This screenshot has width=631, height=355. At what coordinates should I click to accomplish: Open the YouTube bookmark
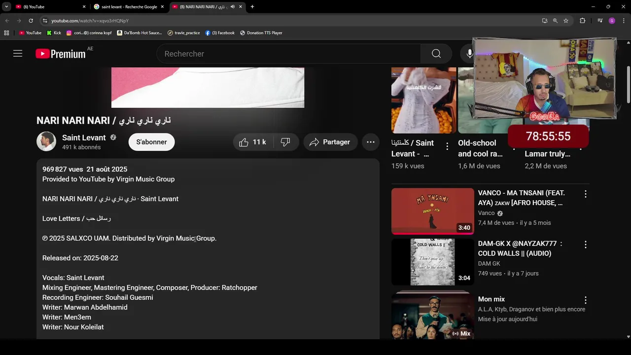point(30,33)
